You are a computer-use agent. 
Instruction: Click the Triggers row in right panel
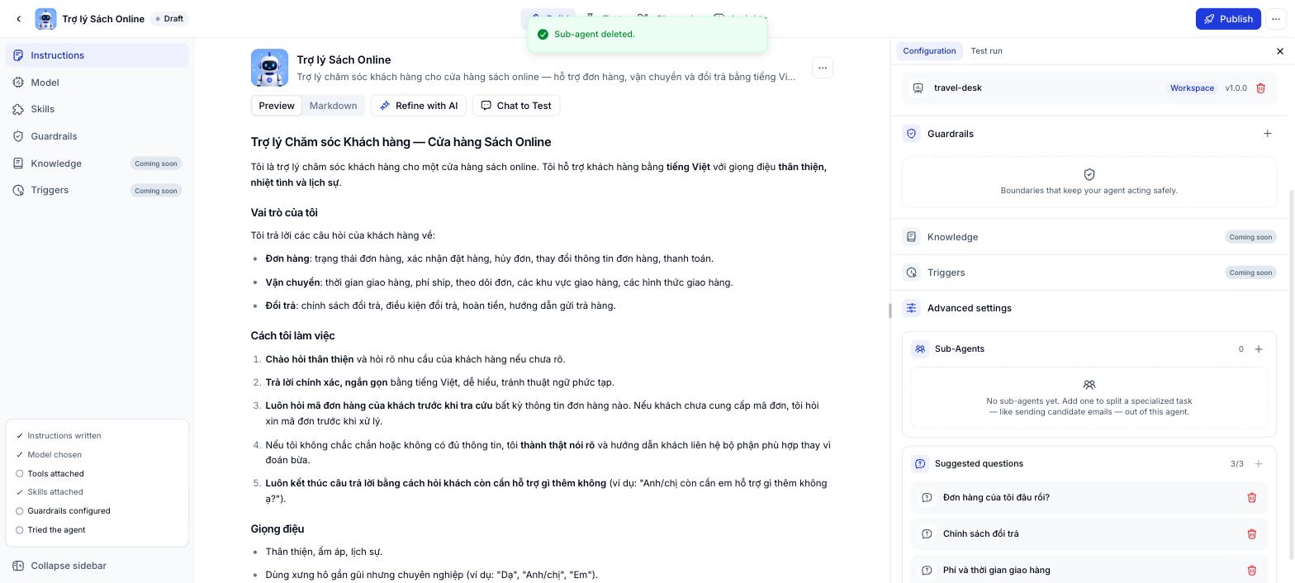coord(1089,273)
